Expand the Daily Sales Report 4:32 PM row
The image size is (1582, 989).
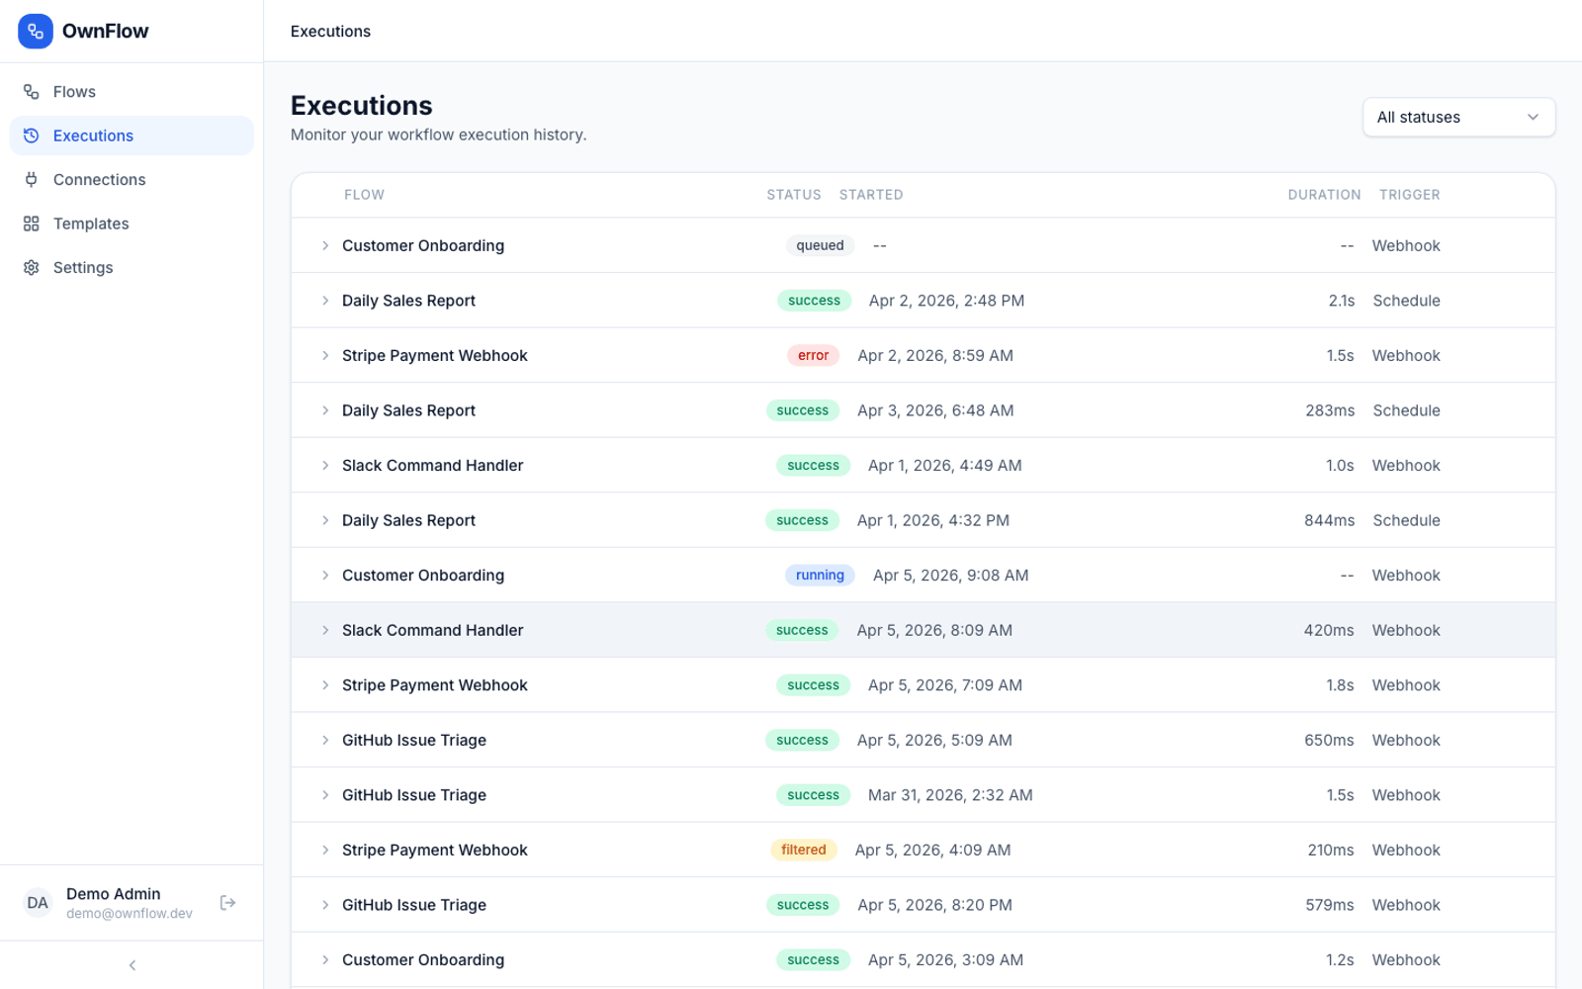(x=325, y=520)
